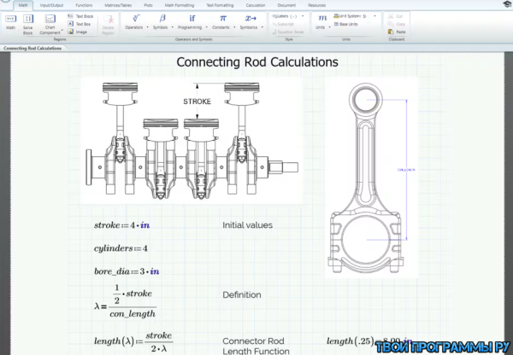513x355 pixels.
Task: Open the Unit System dropdown
Action: click(355, 16)
